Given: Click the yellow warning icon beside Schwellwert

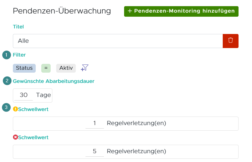Looking at the screenshot, I should point(16,109).
